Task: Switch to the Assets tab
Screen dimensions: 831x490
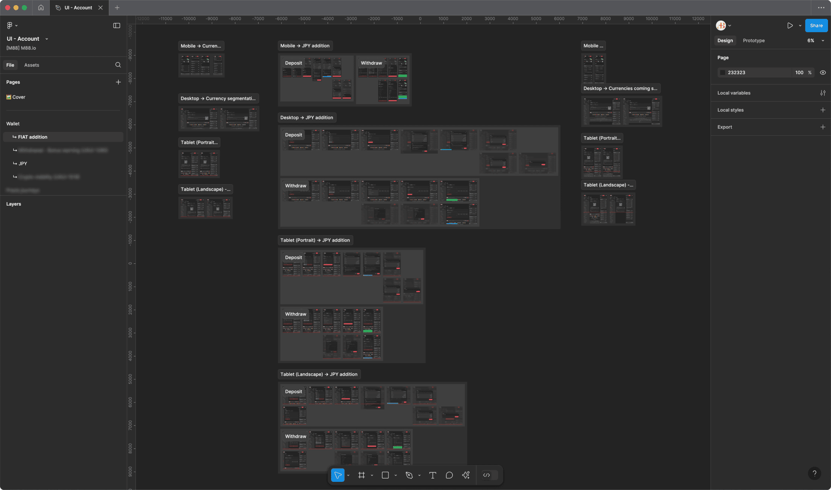Action: click(x=32, y=65)
